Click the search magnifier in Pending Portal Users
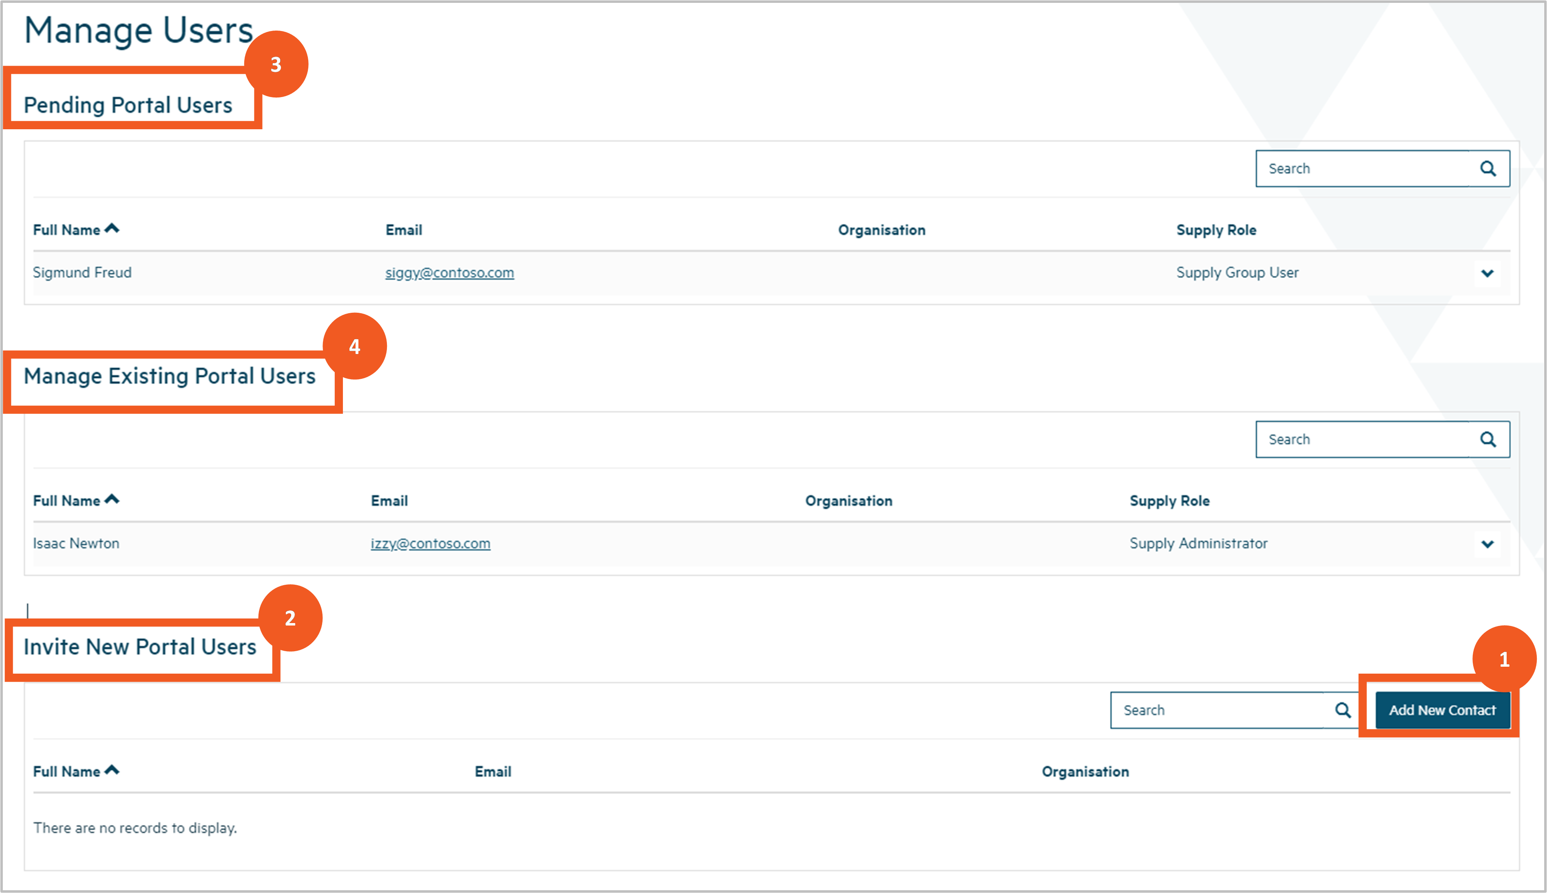Screen dimensions: 1547x893 point(1488,169)
